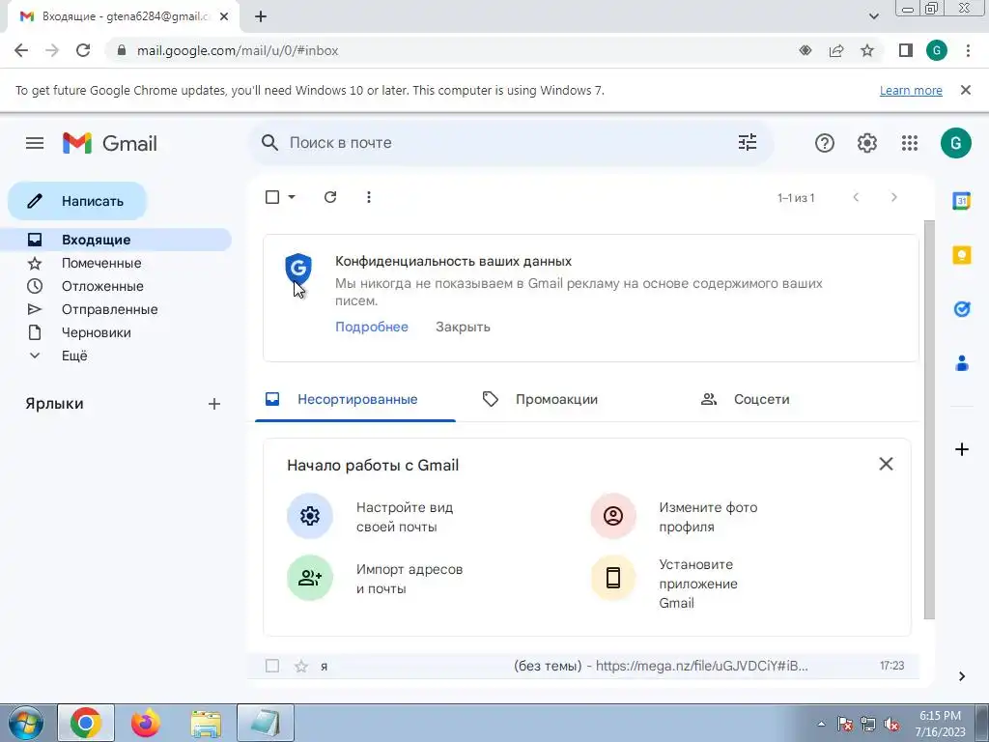Image resolution: width=989 pixels, height=742 pixels.
Task: Get add-ons plus icon in side panel
Action: click(x=961, y=449)
